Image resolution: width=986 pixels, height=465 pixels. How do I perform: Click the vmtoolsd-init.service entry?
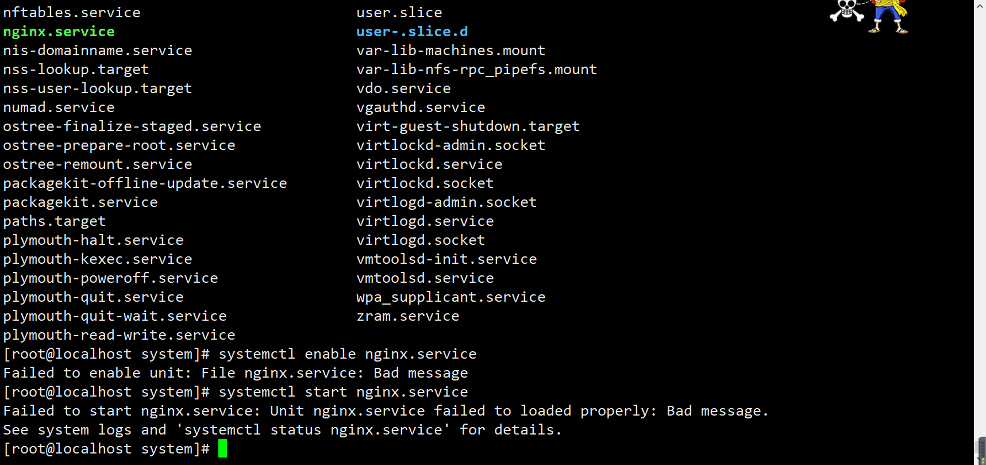(x=446, y=259)
